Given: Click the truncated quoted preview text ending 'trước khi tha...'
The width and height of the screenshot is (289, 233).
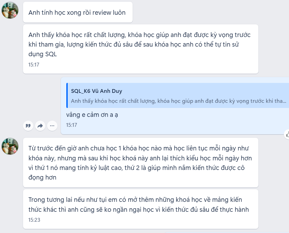Looking at the screenshot, I should click(x=178, y=101).
